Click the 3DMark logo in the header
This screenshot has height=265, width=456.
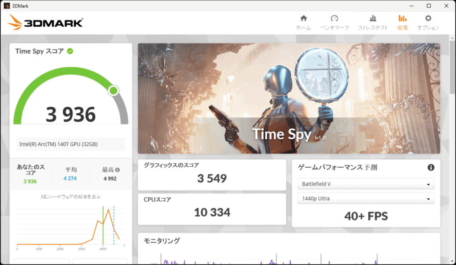[x=45, y=22]
